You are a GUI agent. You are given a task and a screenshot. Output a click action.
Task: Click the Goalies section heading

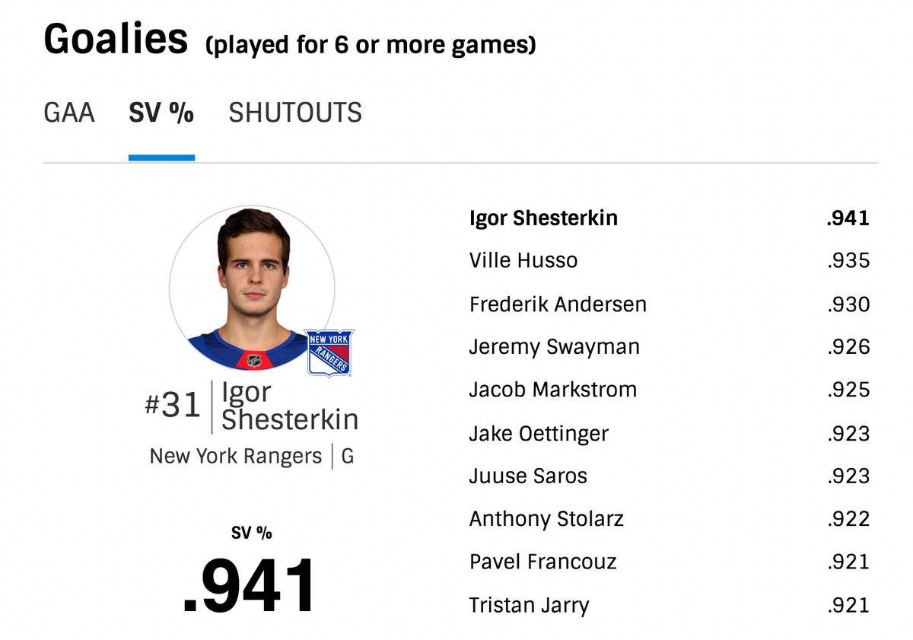coord(116,38)
